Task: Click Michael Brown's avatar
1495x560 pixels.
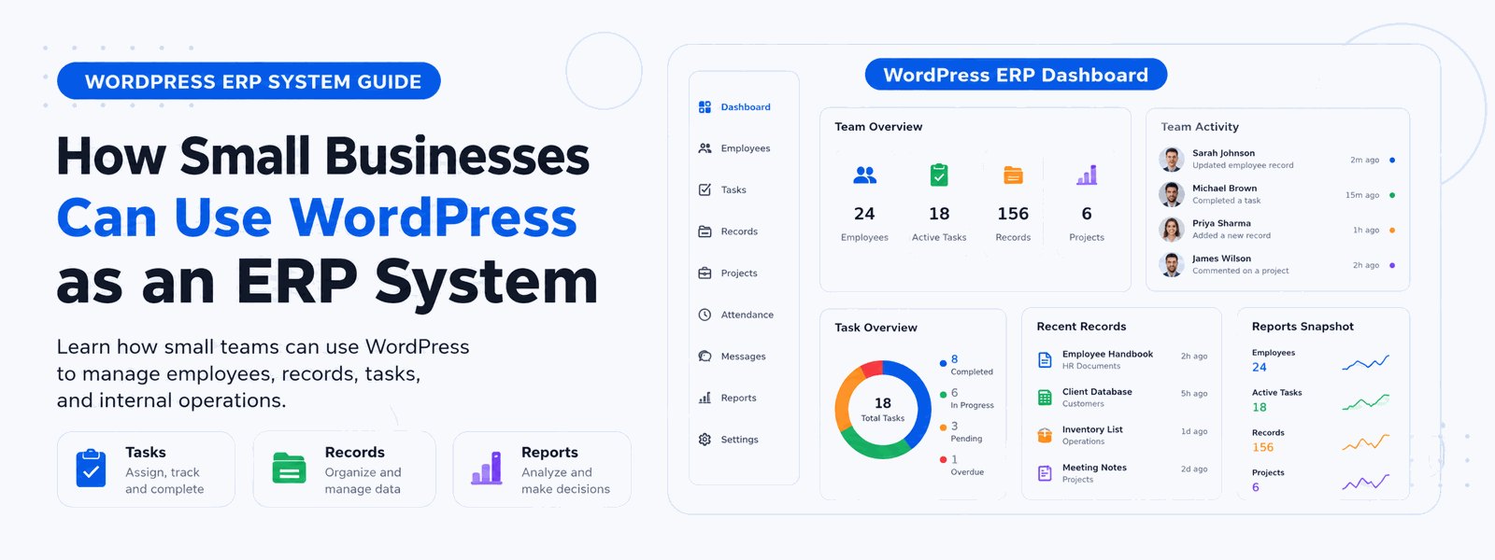Action: pyautogui.click(x=1172, y=194)
